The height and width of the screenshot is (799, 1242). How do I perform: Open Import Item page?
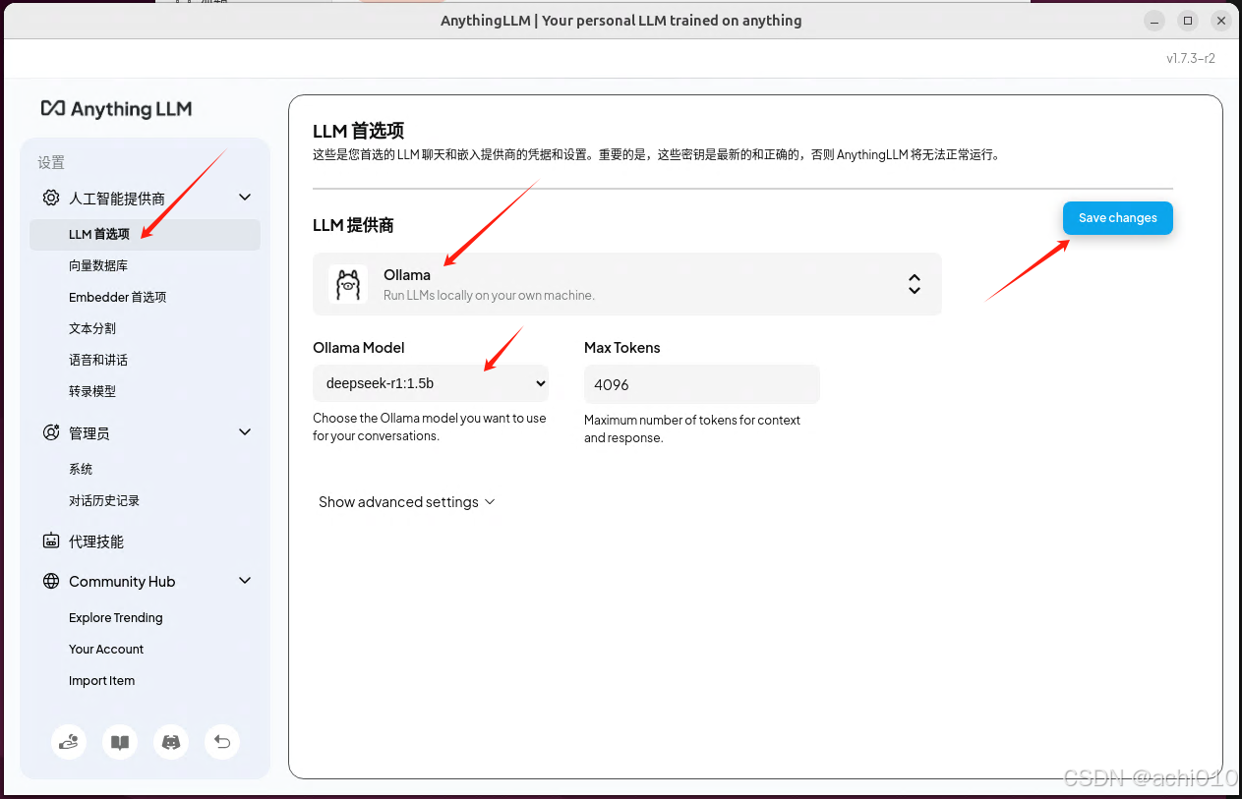click(x=102, y=681)
